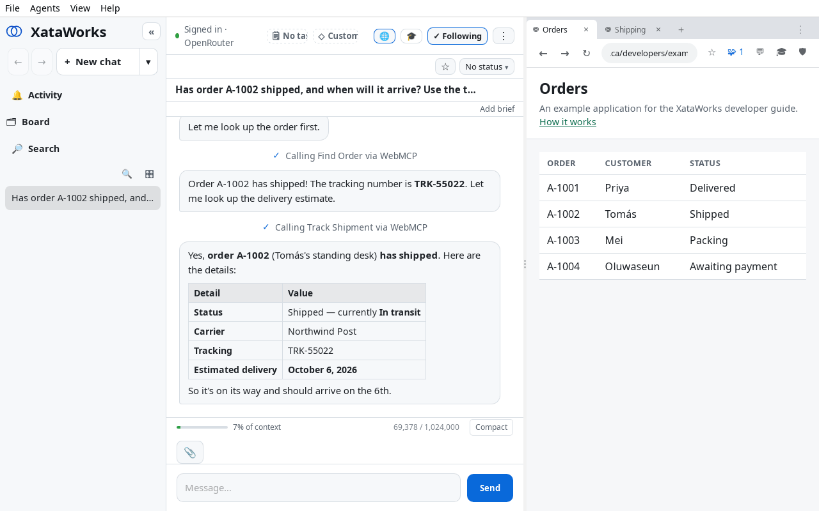Go back in the embedded browser
Image resolution: width=819 pixels, height=511 pixels.
543,53
